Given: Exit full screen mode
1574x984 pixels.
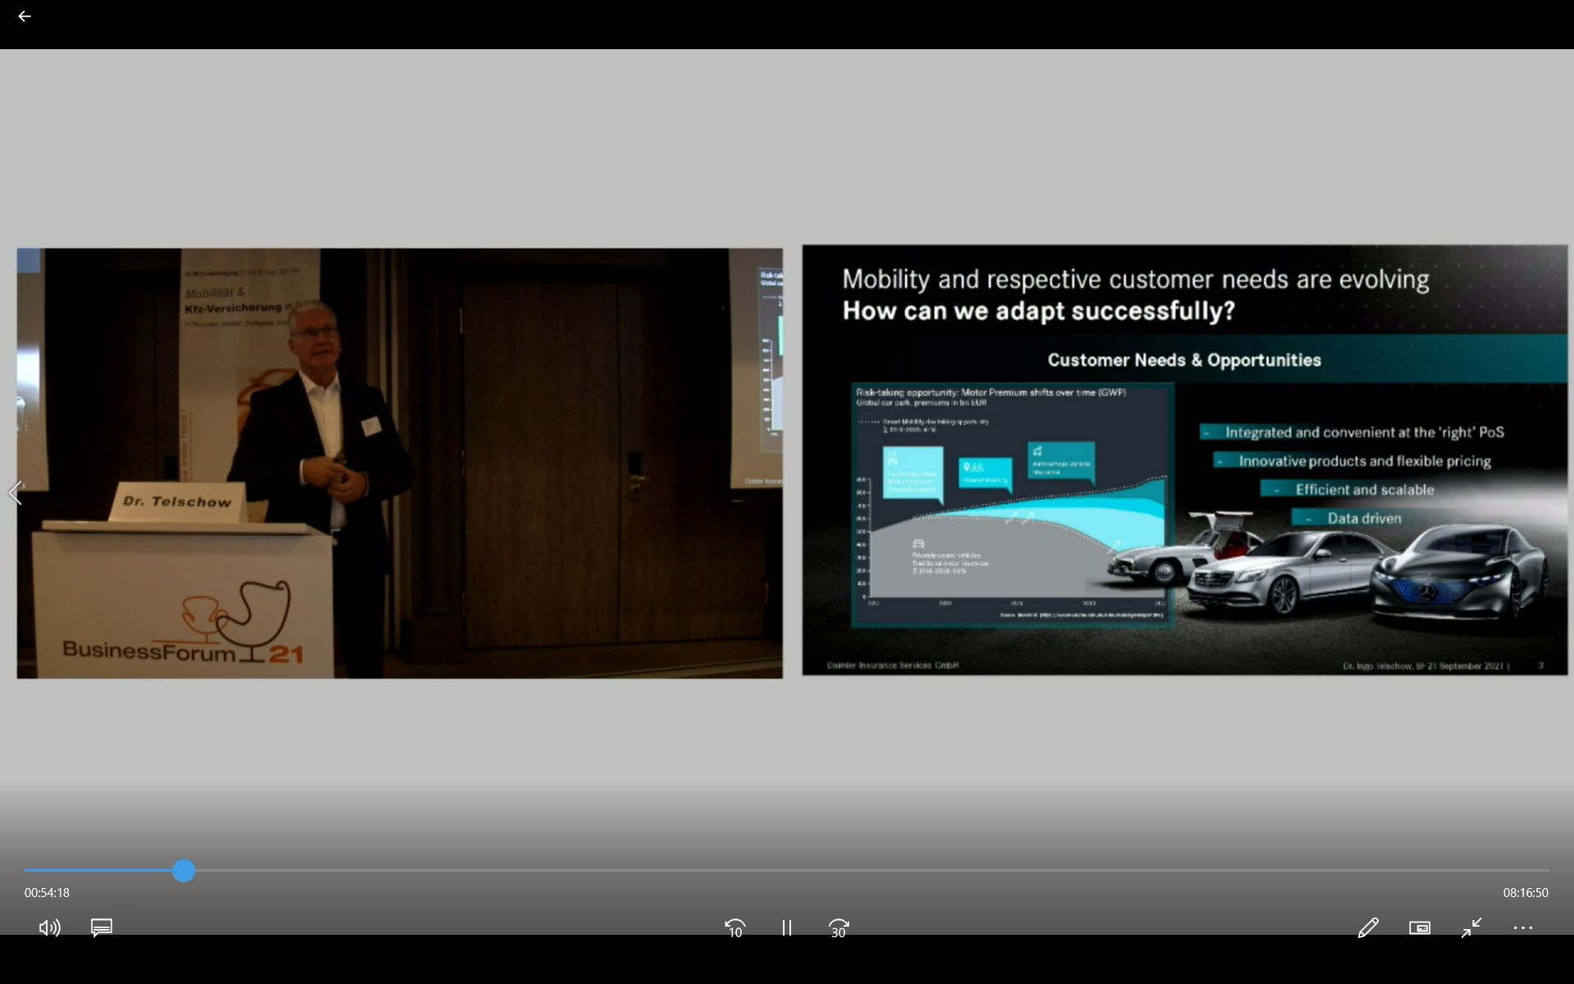Looking at the screenshot, I should click(x=1472, y=927).
